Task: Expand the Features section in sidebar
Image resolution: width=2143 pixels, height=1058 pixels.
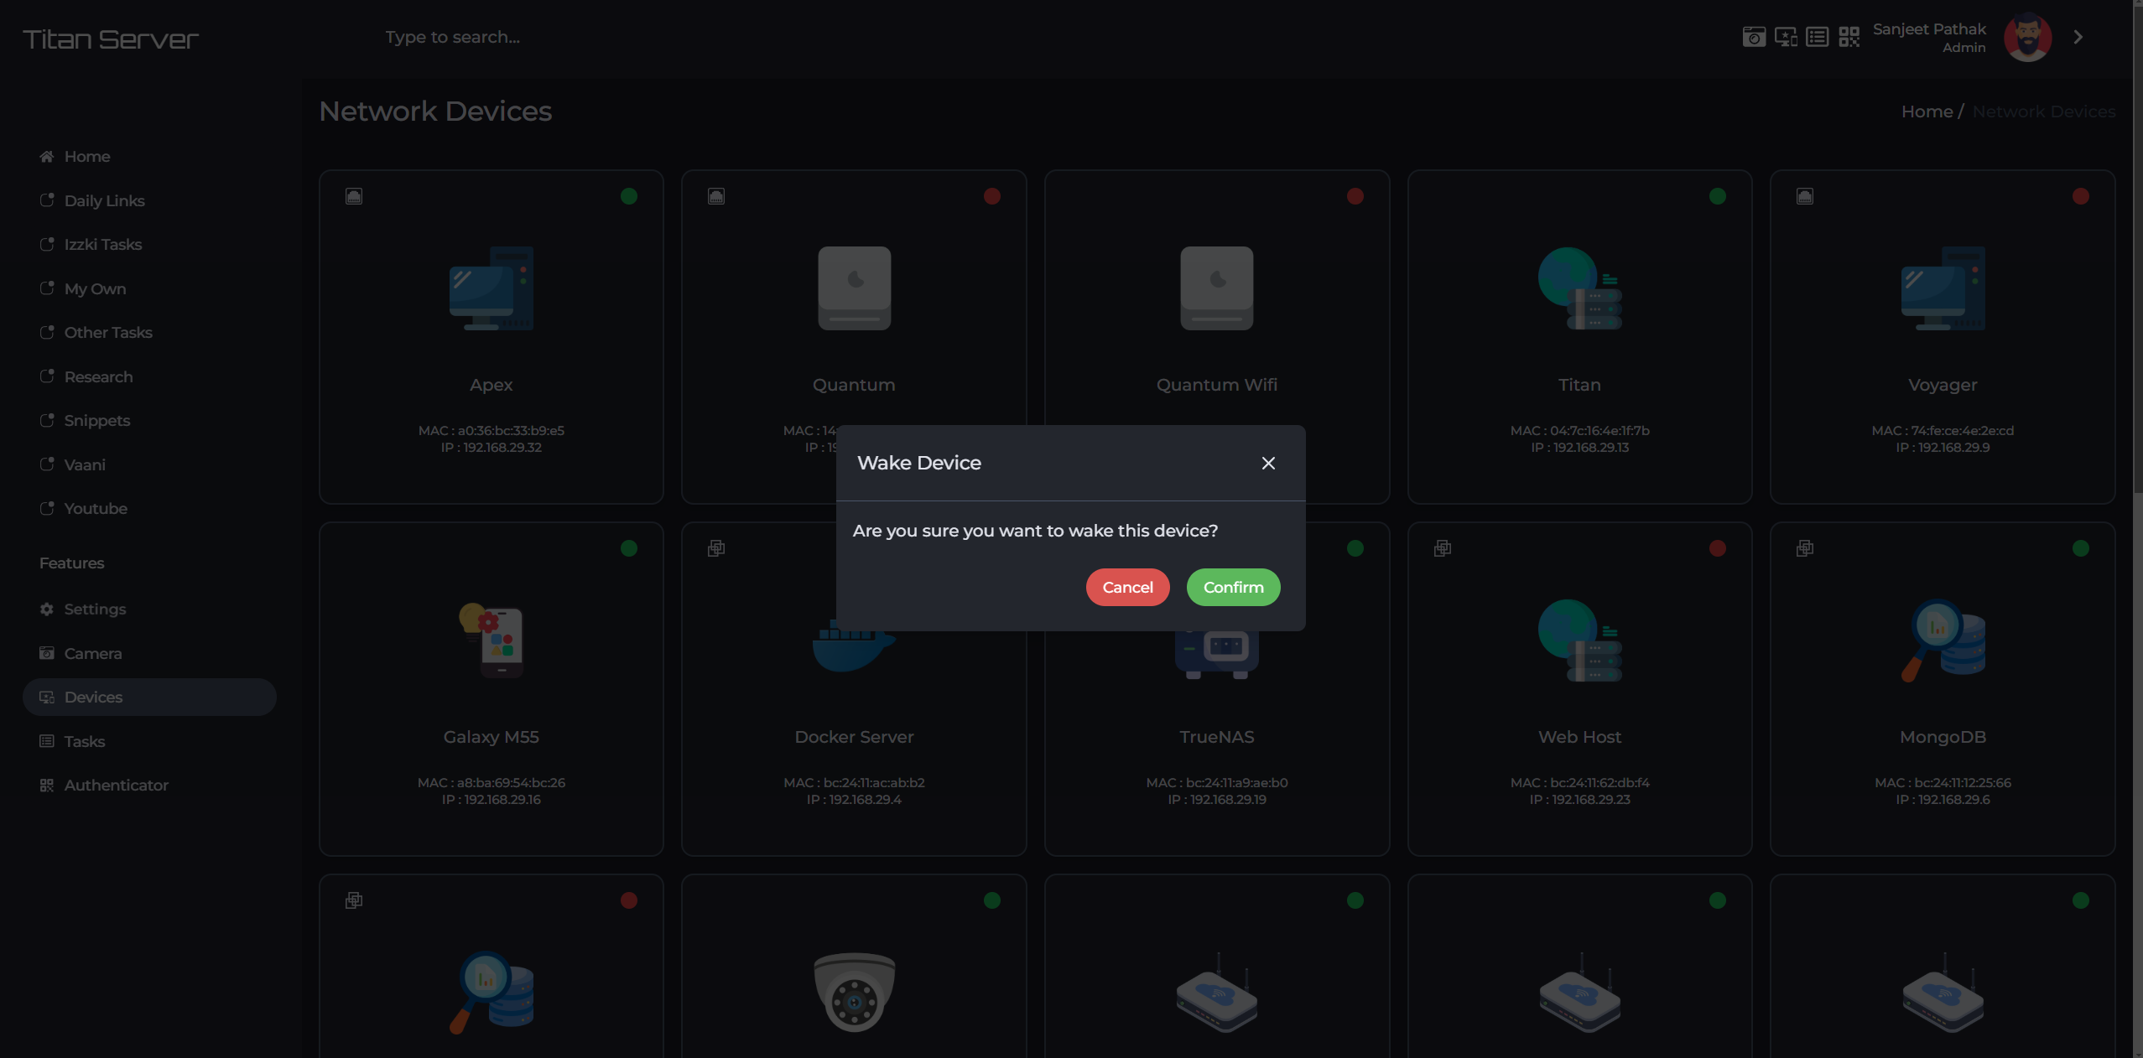Action: 71,562
